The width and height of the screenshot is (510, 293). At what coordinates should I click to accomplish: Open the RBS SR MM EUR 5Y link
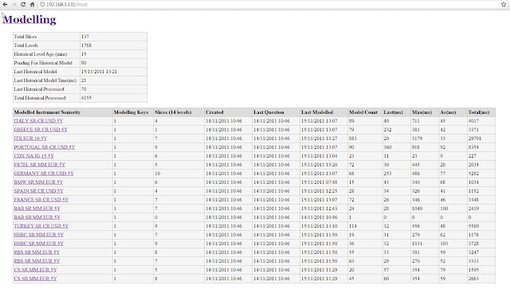coord(37,261)
